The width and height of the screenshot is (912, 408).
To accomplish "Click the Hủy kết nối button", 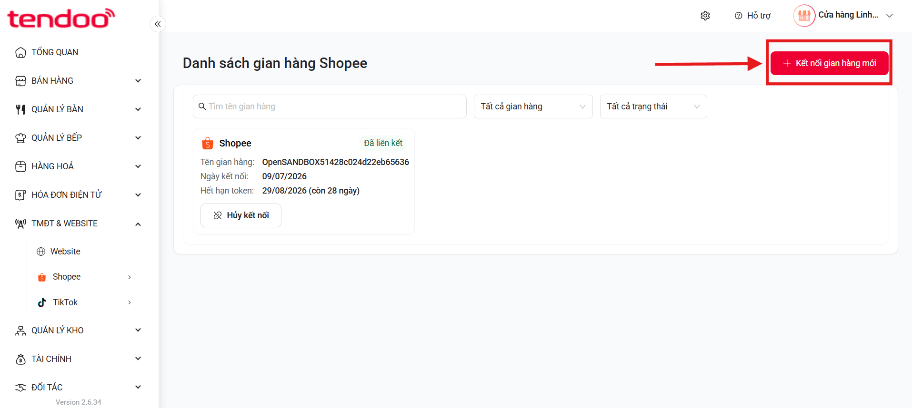I will click(241, 215).
